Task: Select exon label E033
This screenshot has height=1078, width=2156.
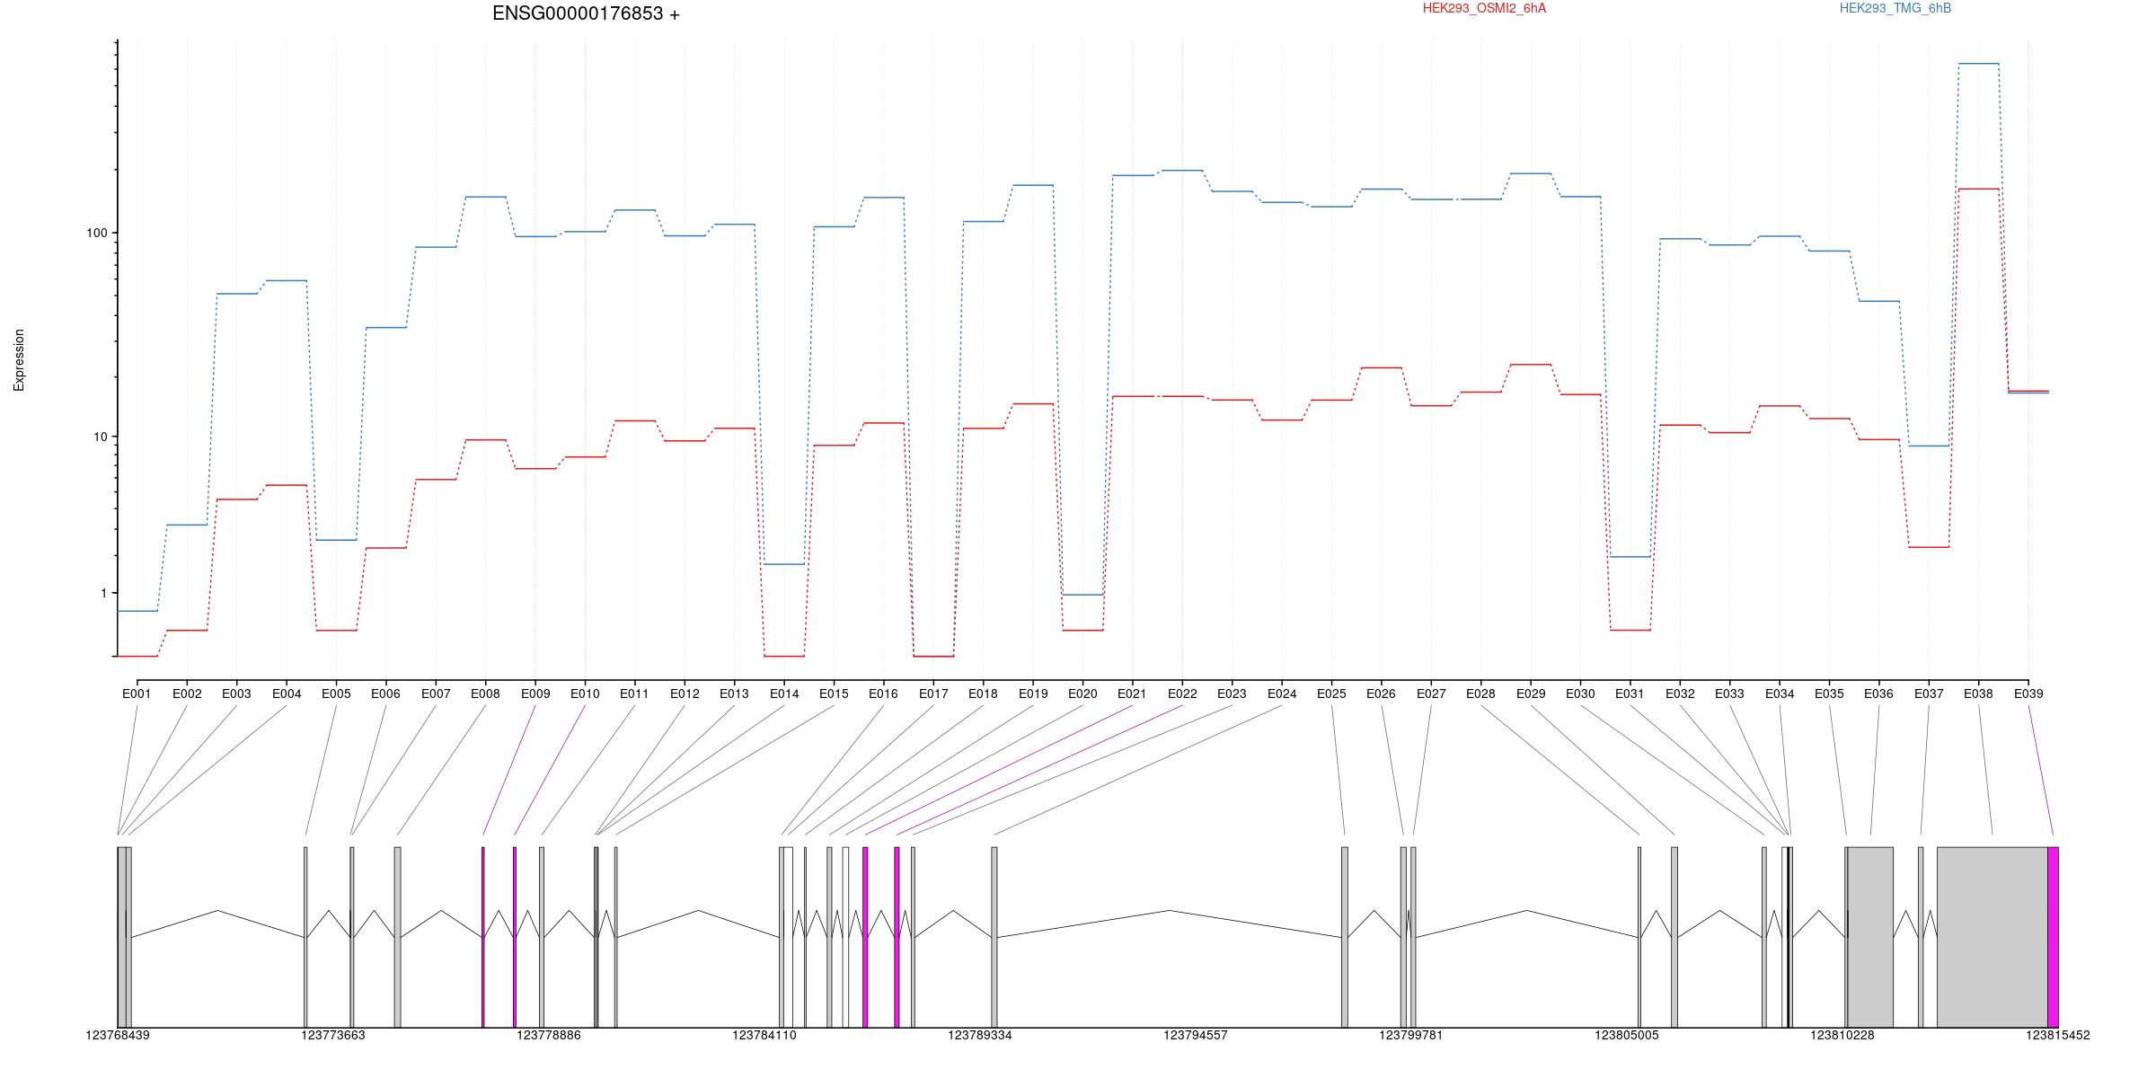Action: (x=1729, y=694)
